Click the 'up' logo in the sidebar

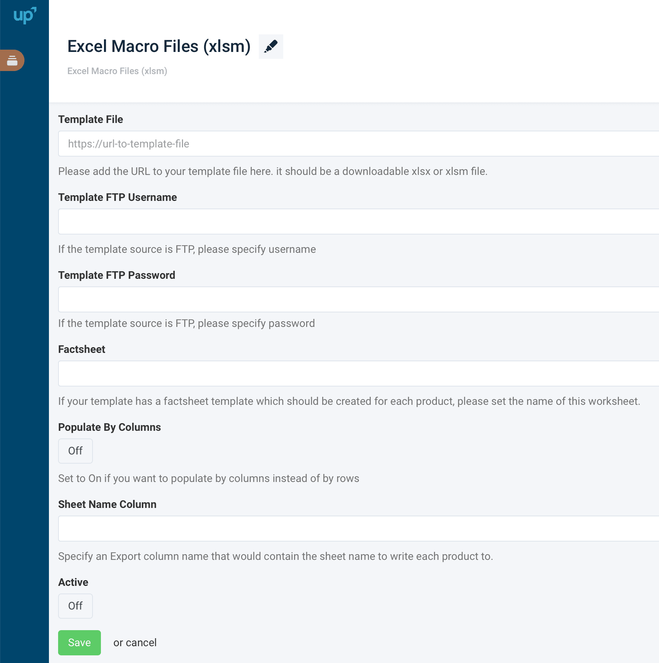(24, 16)
